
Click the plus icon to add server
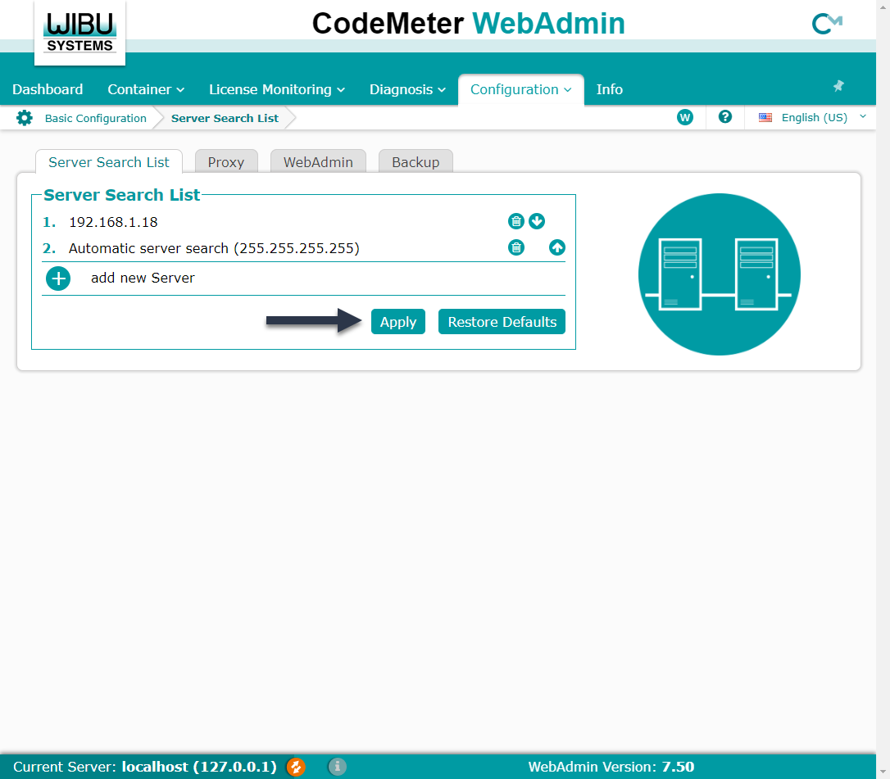pyautogui.click(x=58, y=279)
